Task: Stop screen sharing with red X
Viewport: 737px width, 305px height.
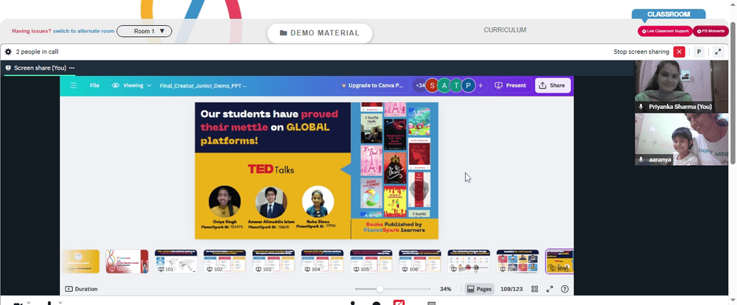Action: (679, 52)
